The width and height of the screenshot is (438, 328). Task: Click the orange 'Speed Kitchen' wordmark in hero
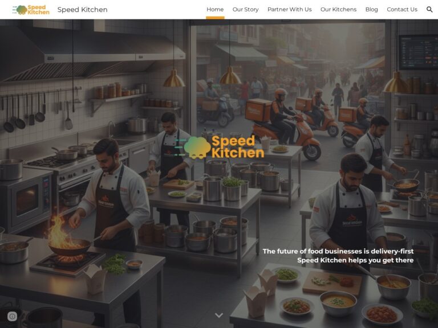(x=238, y=147)
